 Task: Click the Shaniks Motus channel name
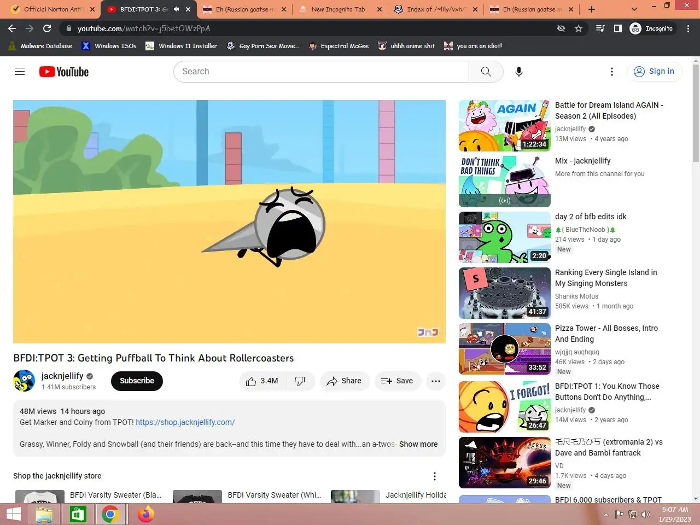pos(576,296)
